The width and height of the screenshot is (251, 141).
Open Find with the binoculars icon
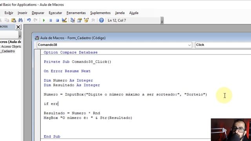20,20
